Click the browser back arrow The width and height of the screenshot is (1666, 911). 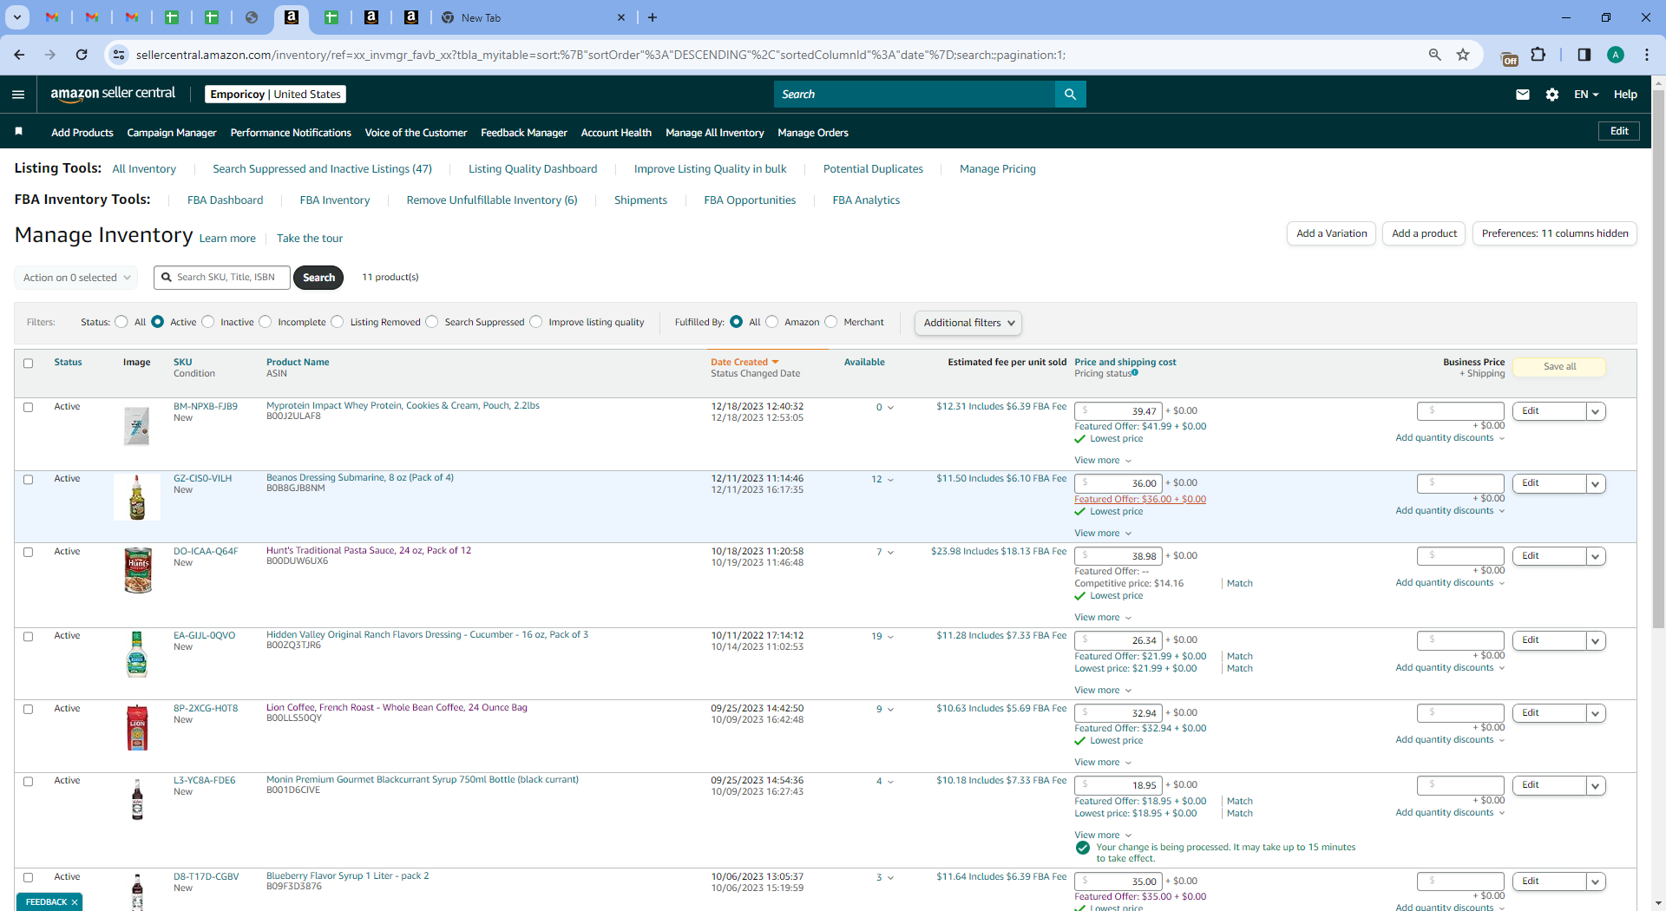tap(19, 55)
